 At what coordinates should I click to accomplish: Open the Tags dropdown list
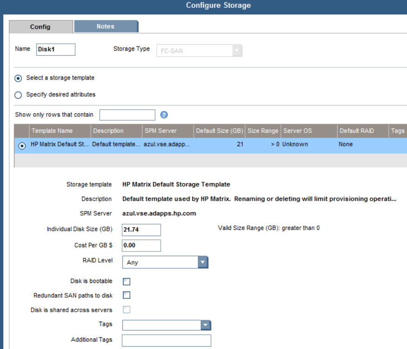206,325
